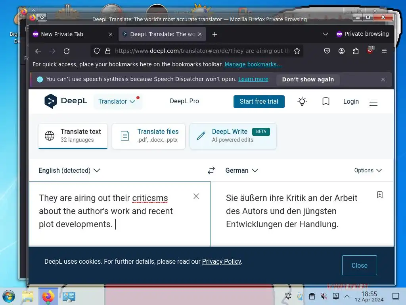The height and width of the screenshot is (305, 406).
Task: Open the clipboard tray icon
Action: [312, 296]
